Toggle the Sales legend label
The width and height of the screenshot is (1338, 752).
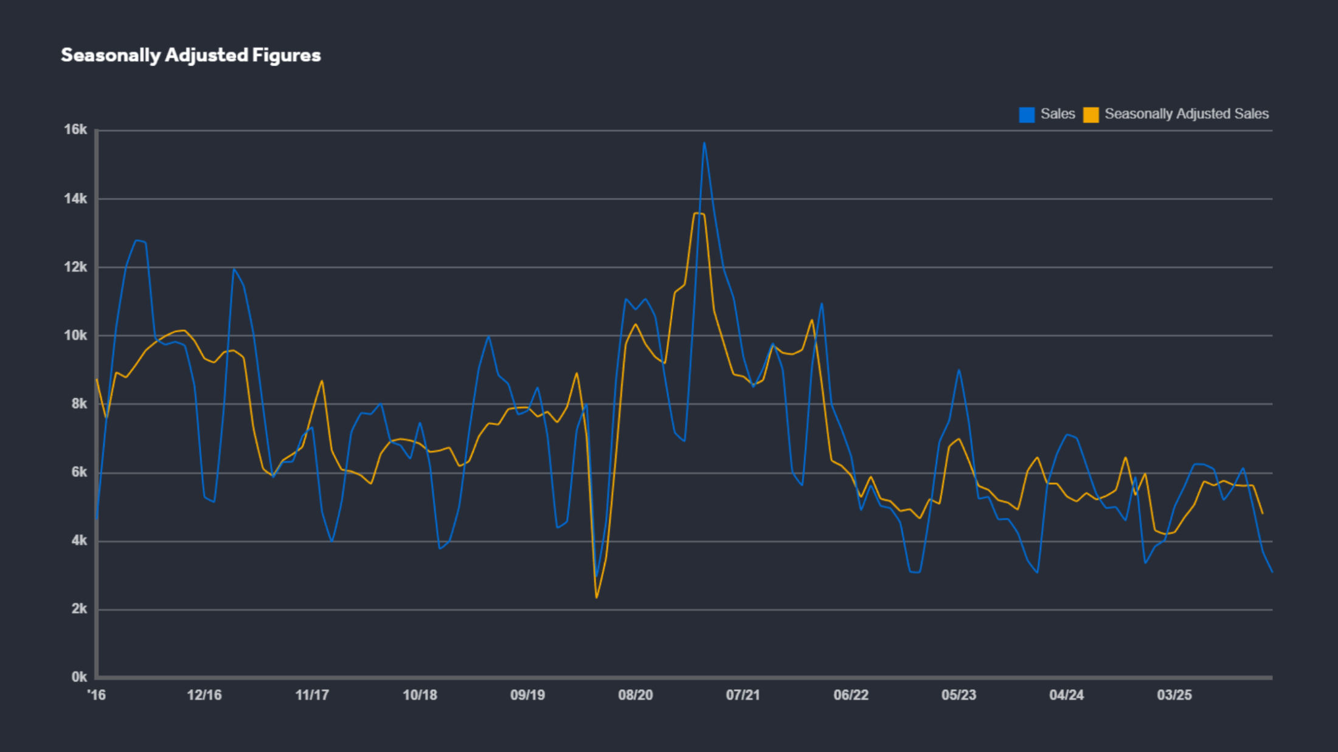[x=1057, y=114]
